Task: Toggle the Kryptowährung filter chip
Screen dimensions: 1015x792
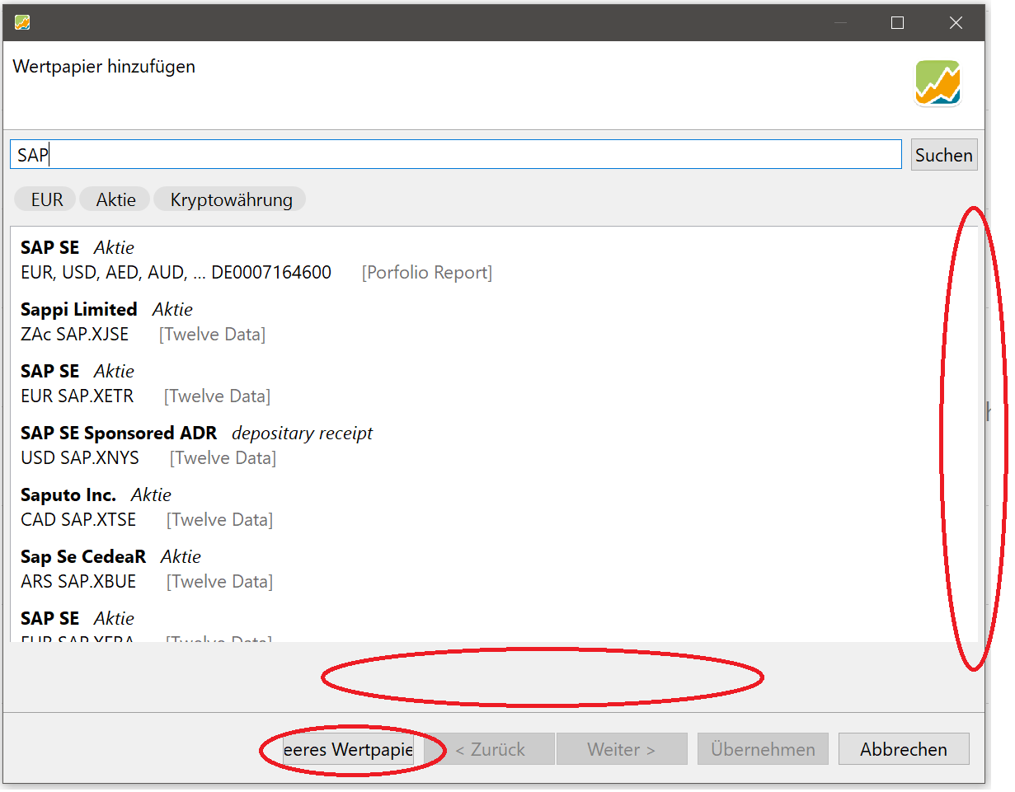Action: 231,199
